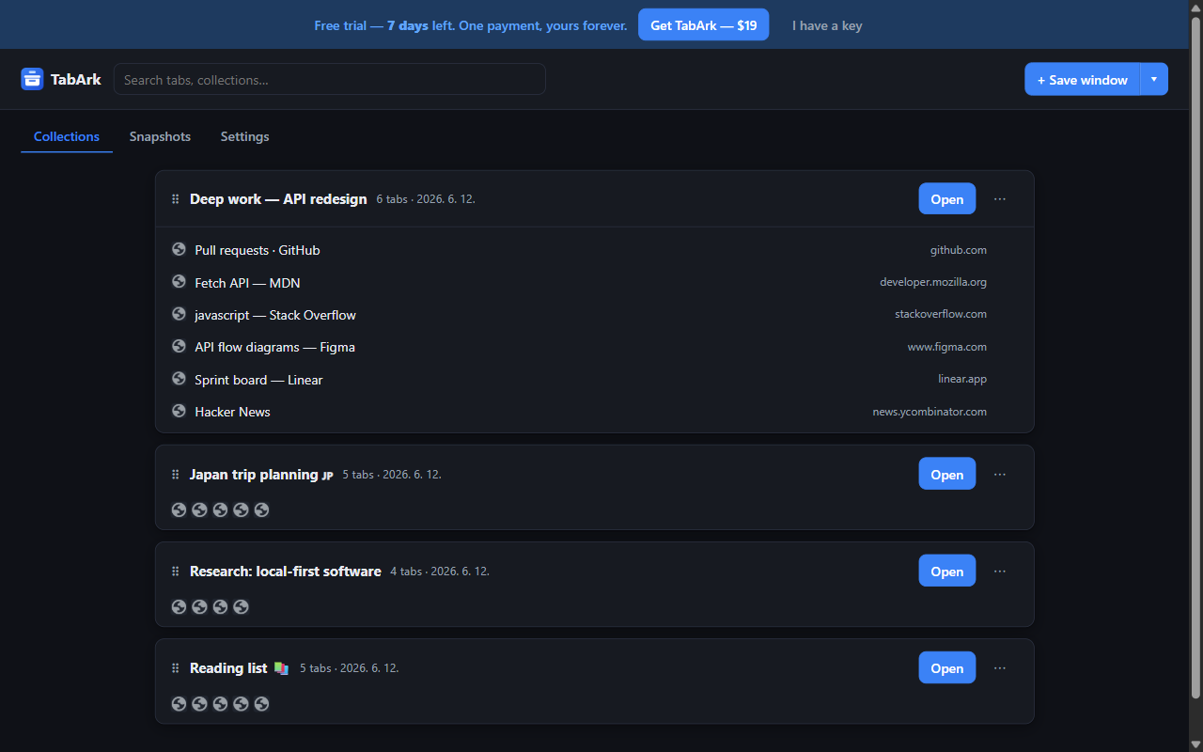Click first globe favicon in Reading list
1203x752 pixels.
pyautogui.click(x=179, y=703)
